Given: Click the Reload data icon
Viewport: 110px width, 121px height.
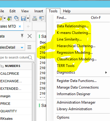Looking at the screenshot, I should coord(16,18).
